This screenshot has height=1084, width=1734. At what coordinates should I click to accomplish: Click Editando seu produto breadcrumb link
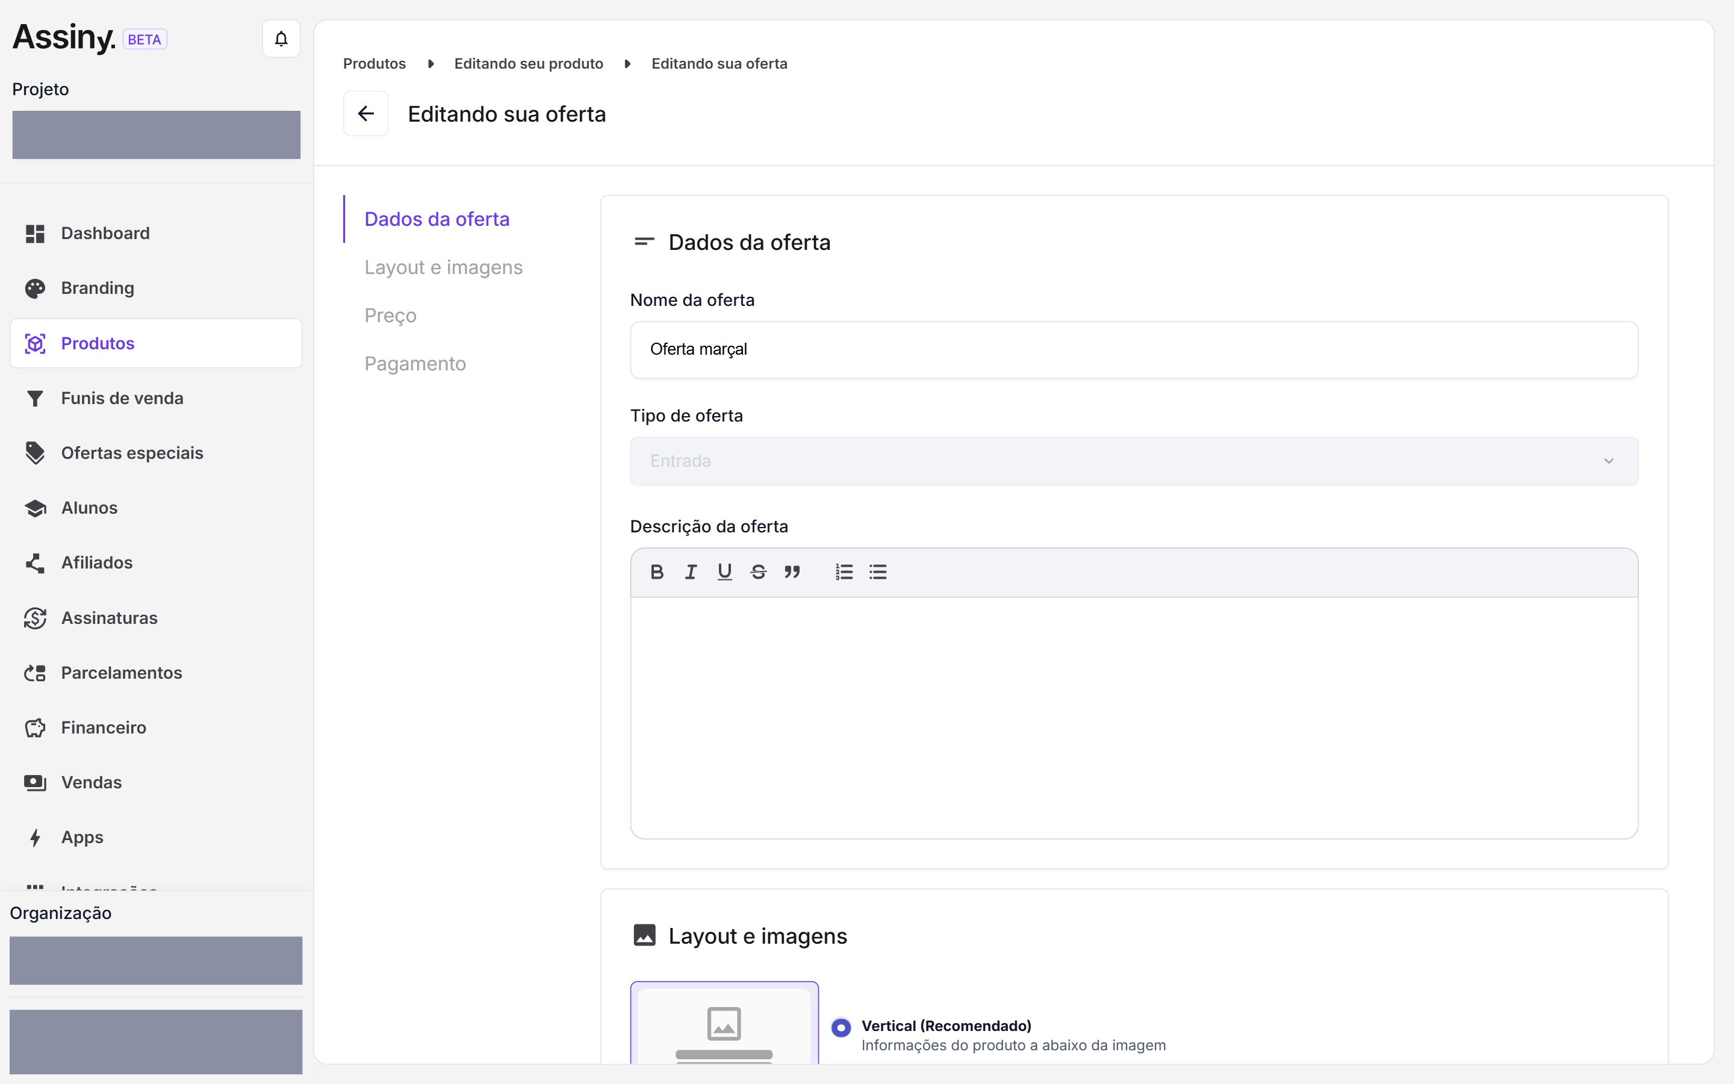(528, 64)
